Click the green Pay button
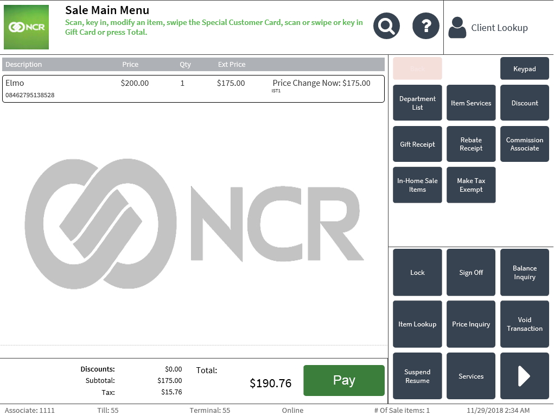The height and width of the screenshot is (415, 554). coord(344,380)
